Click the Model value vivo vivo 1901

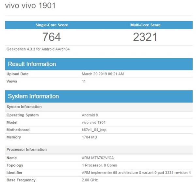click(x=93, y=122)
